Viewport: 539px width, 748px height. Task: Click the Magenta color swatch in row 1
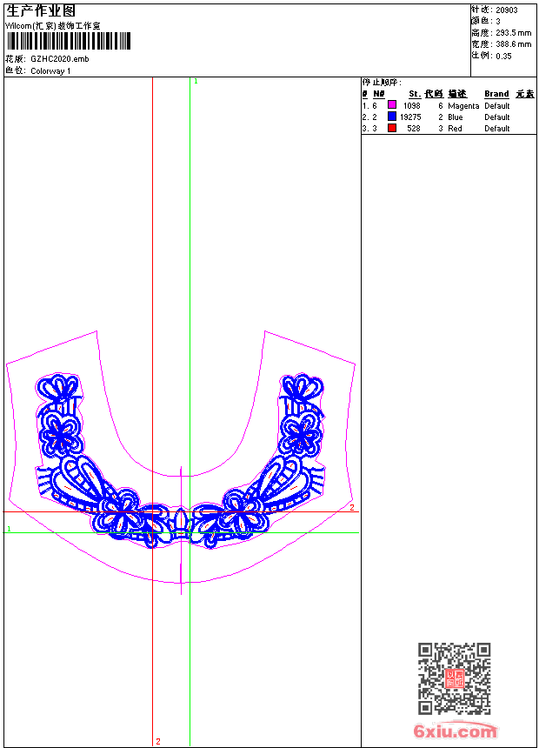[391, 105]
